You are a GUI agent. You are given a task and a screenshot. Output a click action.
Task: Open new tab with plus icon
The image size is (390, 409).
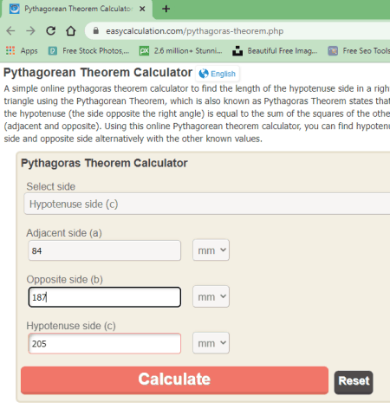(x=166, y=9)
